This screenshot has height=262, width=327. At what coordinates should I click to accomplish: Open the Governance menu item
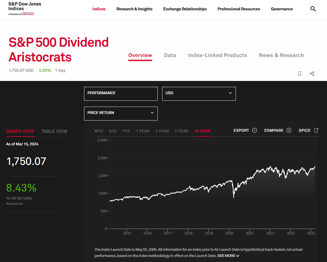coord(282,9)
